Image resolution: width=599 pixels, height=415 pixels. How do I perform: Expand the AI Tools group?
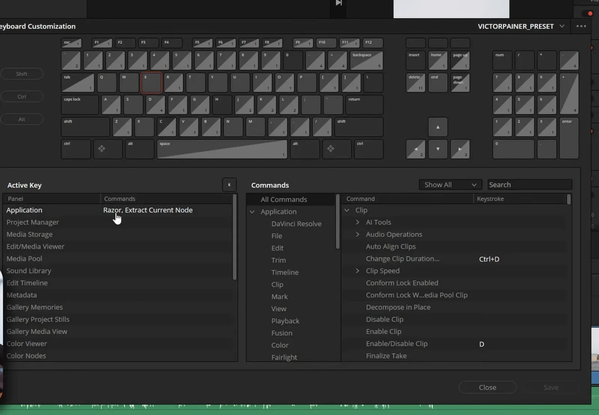(358, 222)
